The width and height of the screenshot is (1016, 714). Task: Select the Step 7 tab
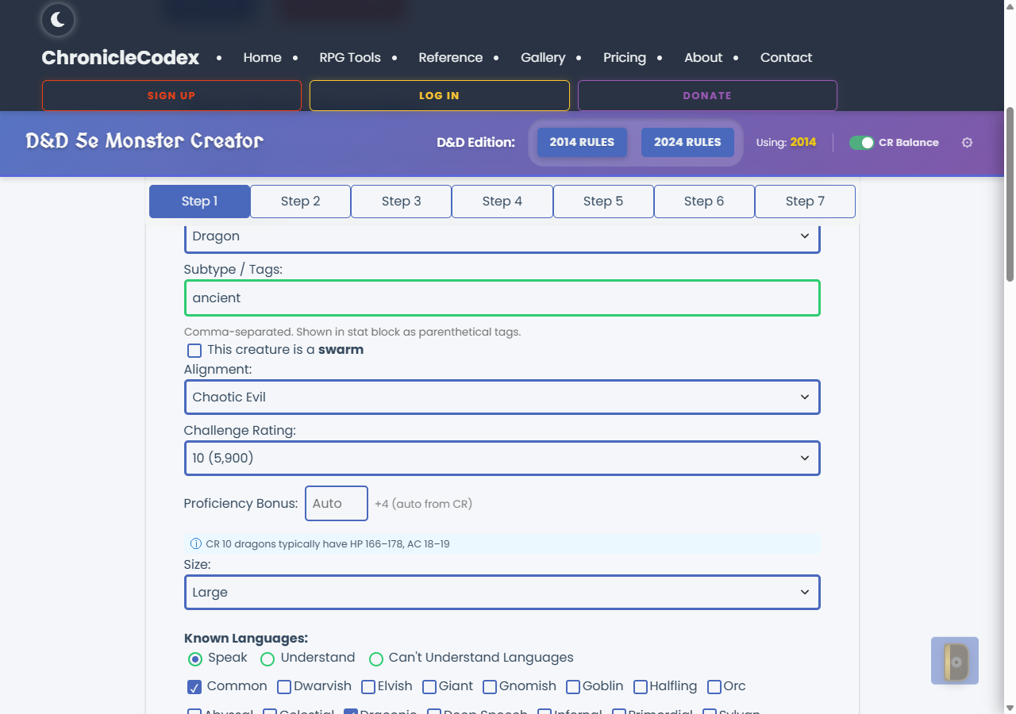pyautogui.click(x=805, y=202)
